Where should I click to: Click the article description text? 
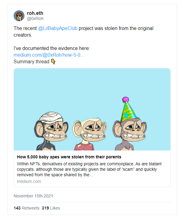click(87, 169)
